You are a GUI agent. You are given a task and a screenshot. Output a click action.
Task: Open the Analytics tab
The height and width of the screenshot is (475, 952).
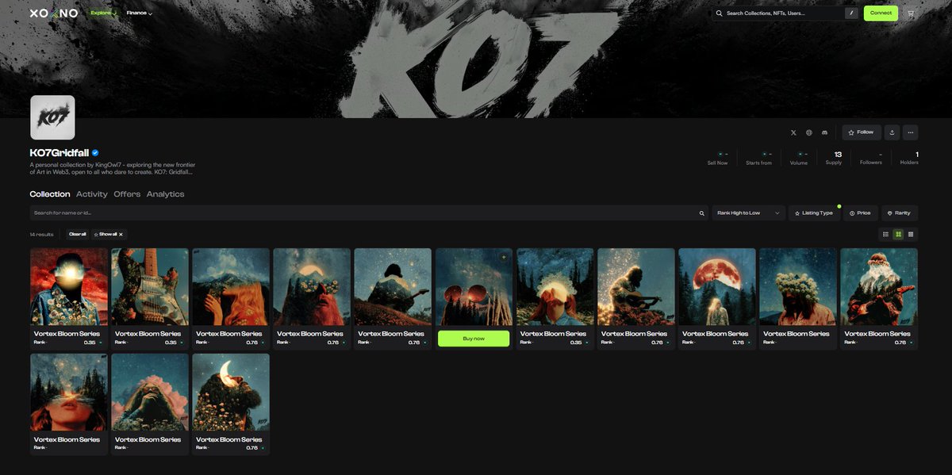(165, 194)
